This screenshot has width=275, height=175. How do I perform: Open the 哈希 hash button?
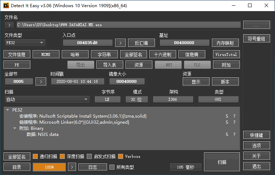pyautogui.click(x=75, y=55)
